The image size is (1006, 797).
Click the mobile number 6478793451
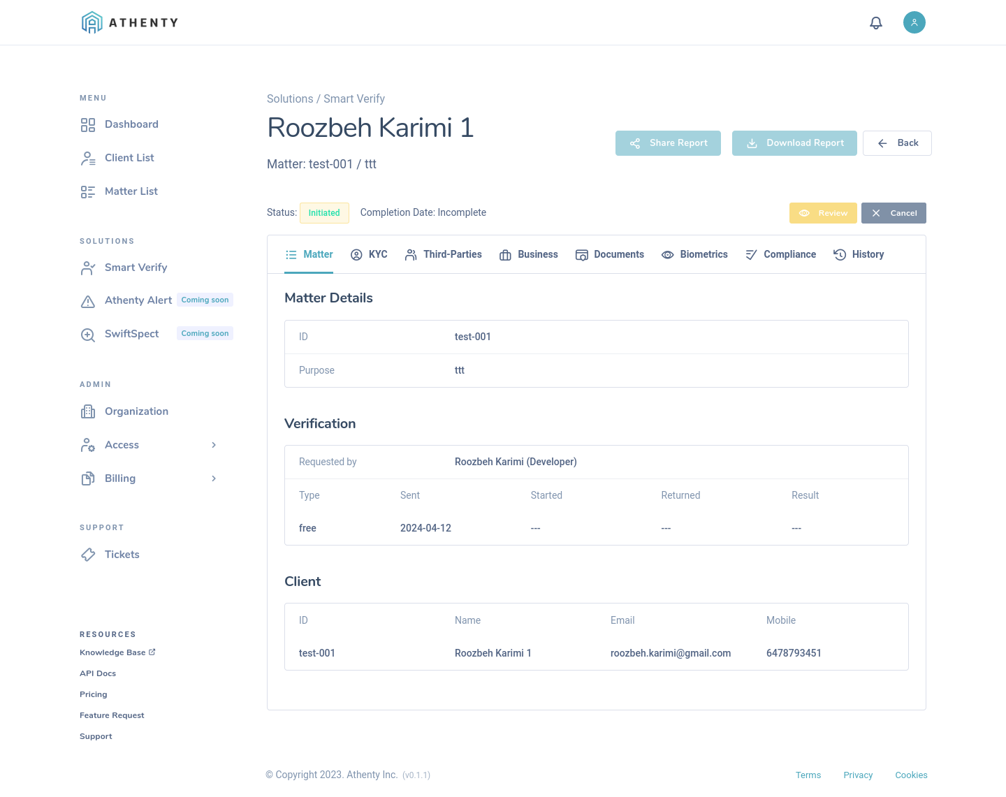click(794, 653)
